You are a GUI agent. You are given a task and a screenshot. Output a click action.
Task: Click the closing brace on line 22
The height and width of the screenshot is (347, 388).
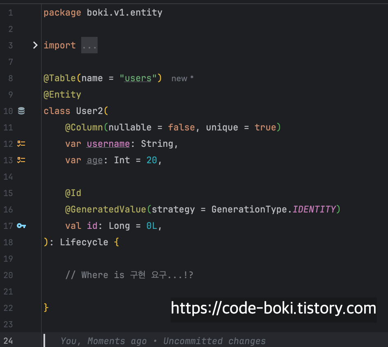coord(46,308)
